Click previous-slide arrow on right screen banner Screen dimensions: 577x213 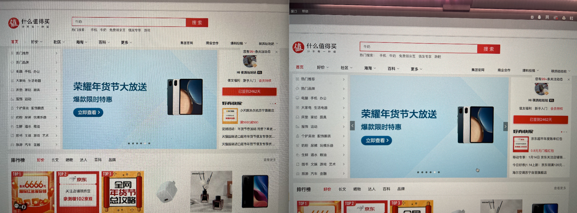(x=353, y=126)
